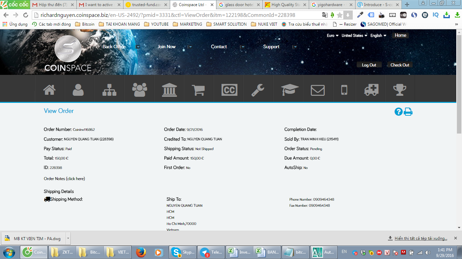
Task: Open the United States country dropdown
Action: coord(354,35)
